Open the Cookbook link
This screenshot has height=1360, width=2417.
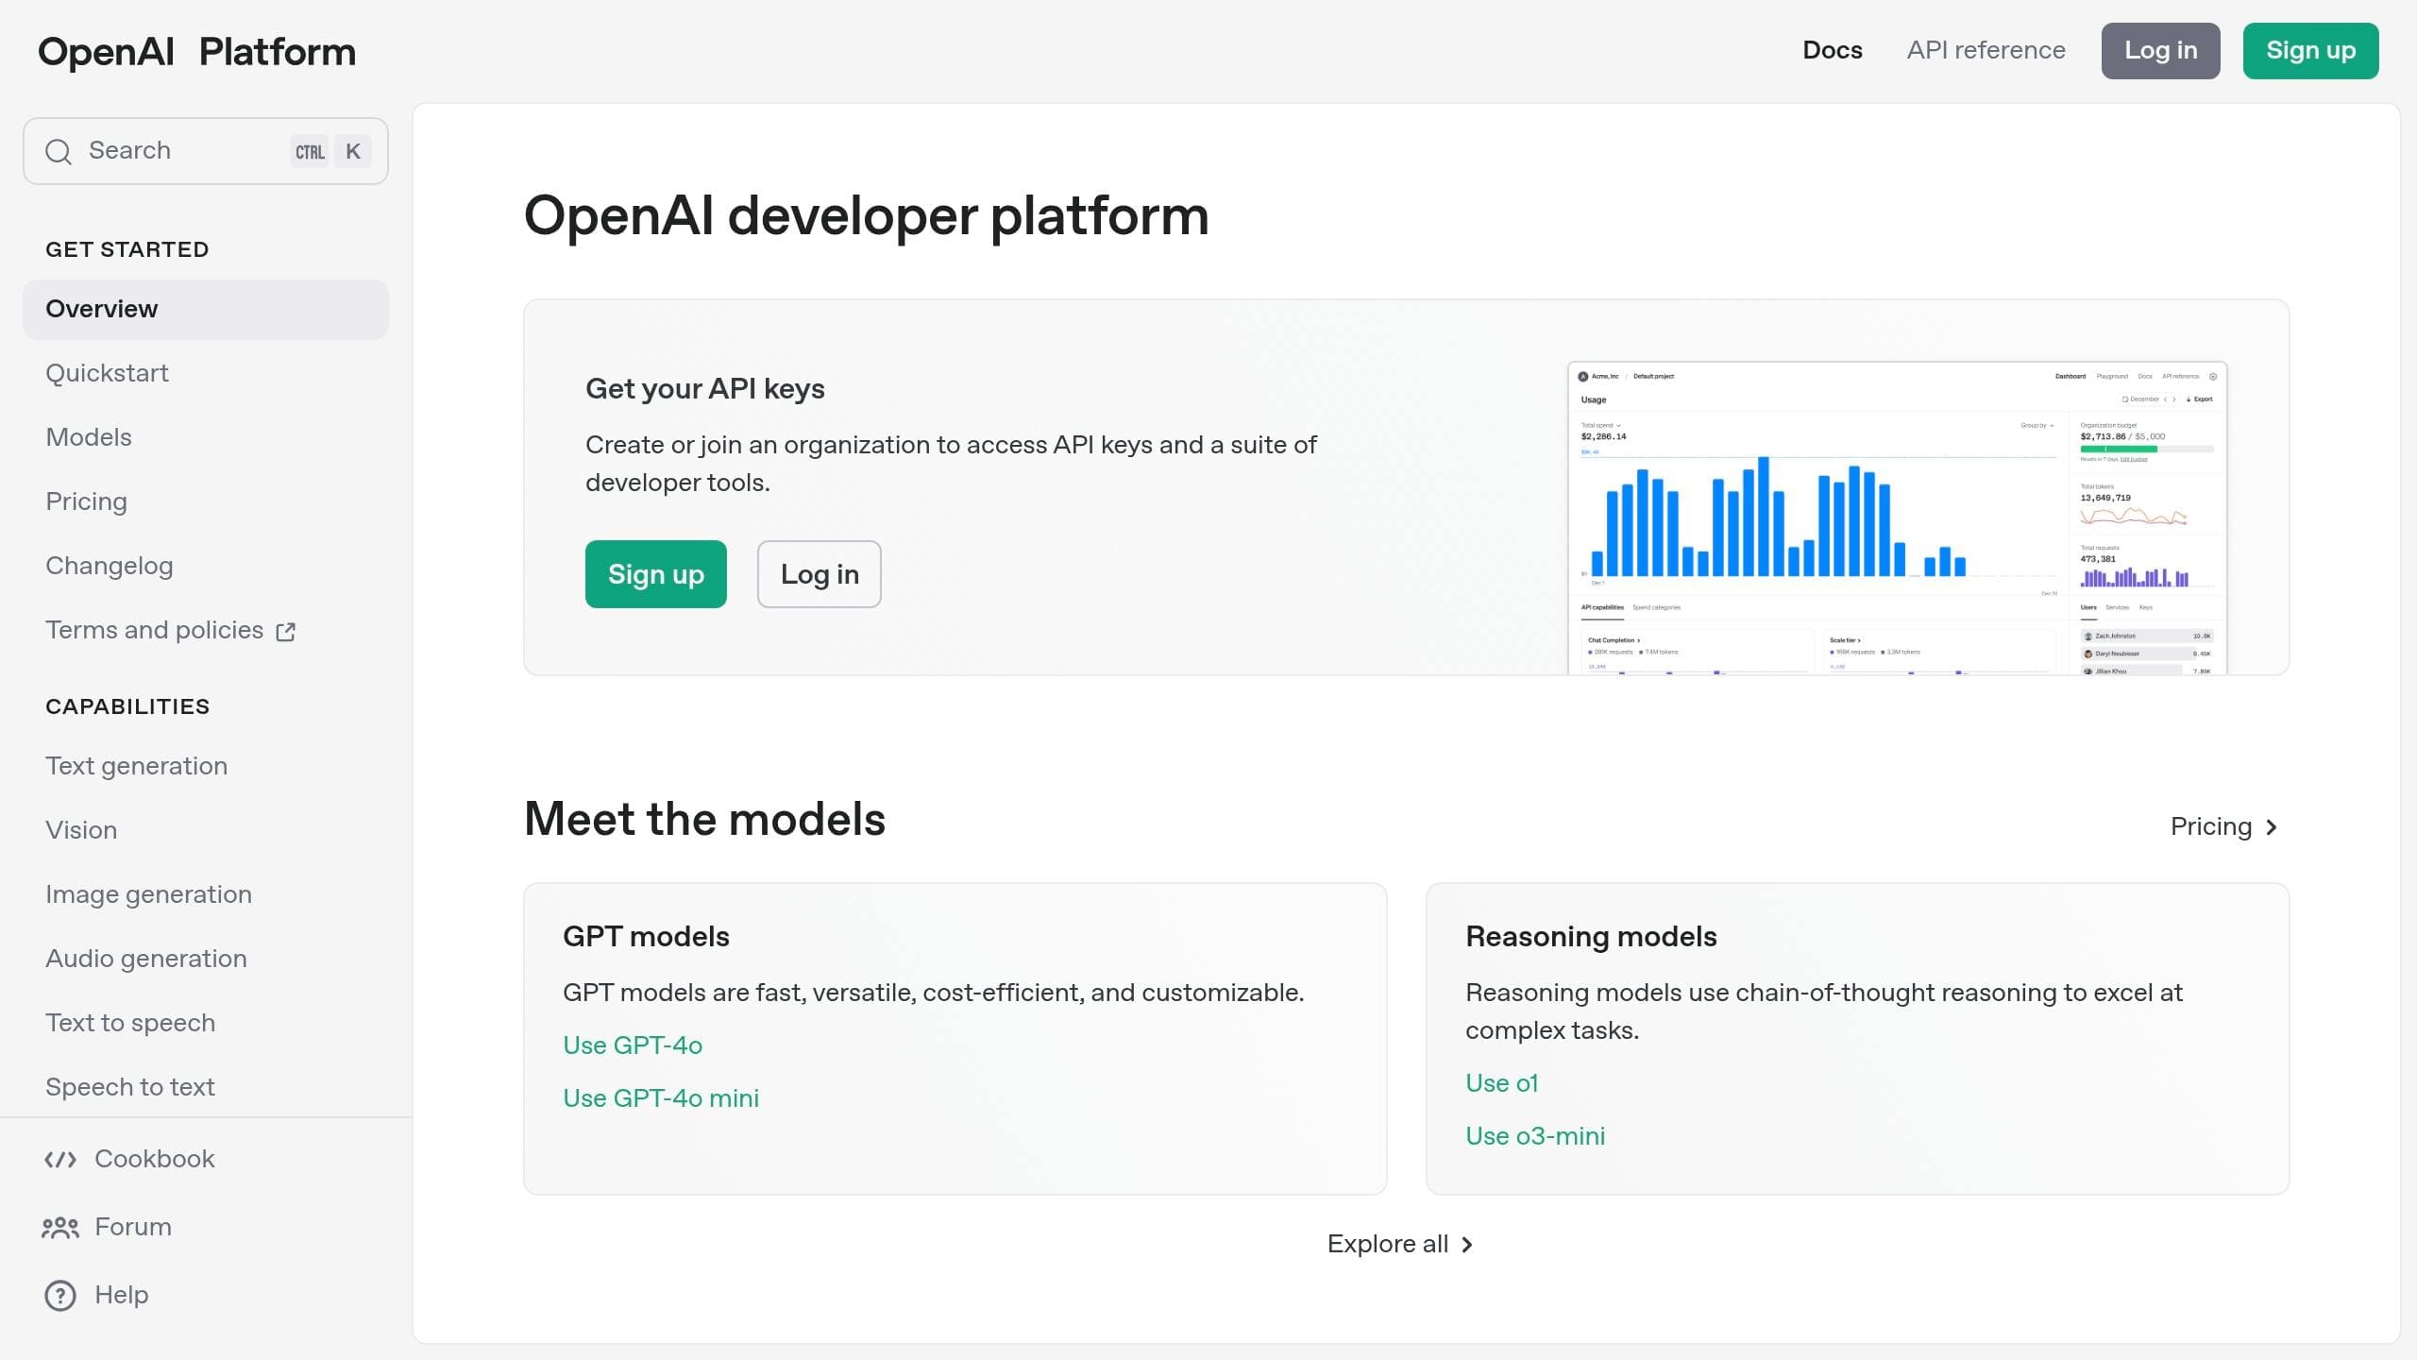[x=155, y=1159]
